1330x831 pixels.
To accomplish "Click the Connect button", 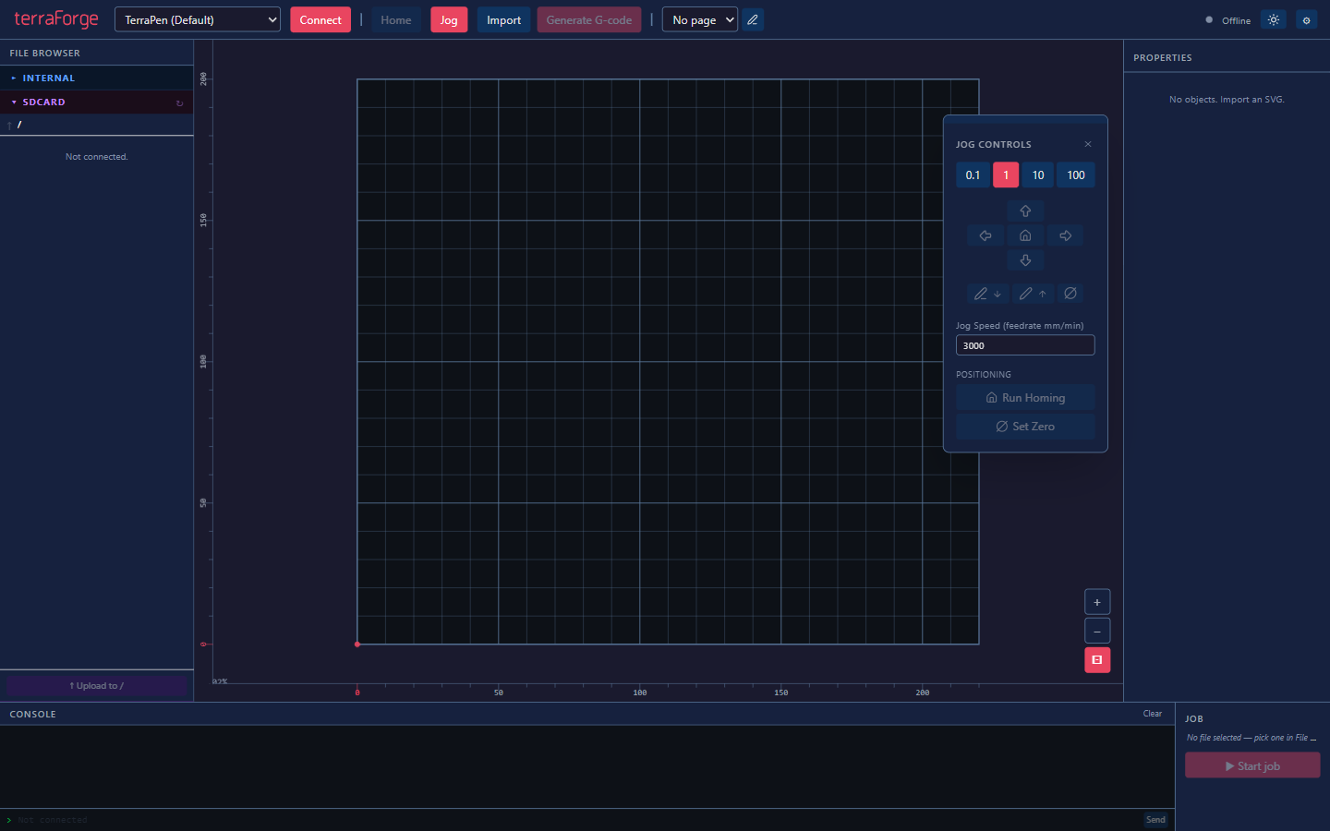I will coord(320,19).
